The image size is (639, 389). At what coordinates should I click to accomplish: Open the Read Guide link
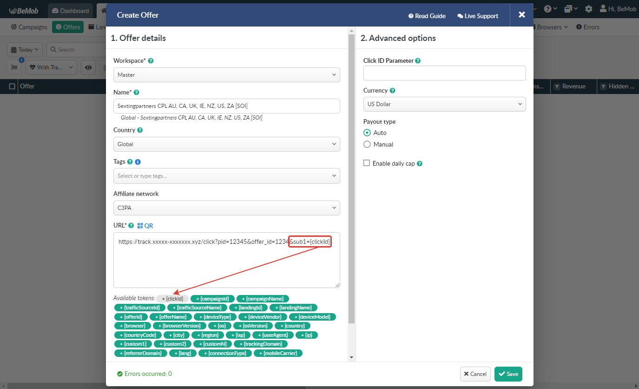[427, 16]
